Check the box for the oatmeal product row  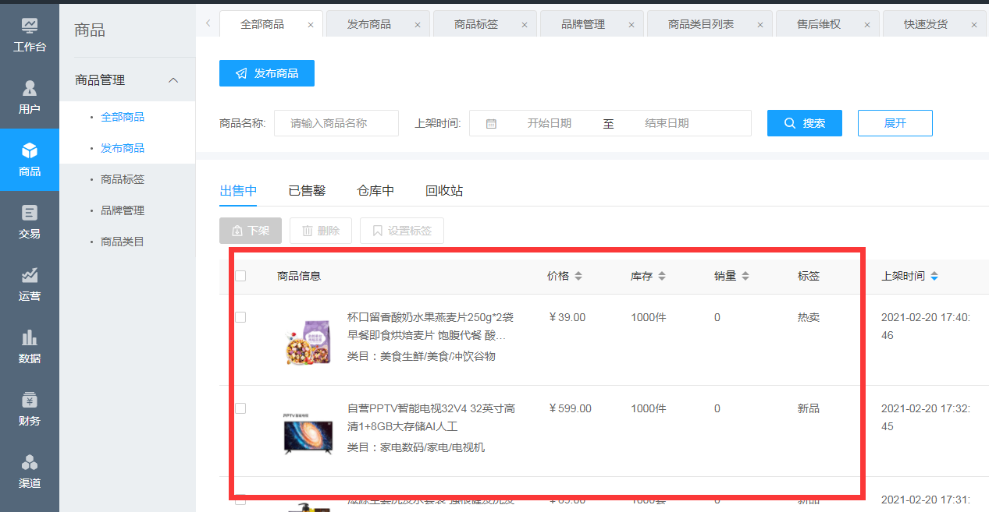click(x=240, y=317)
